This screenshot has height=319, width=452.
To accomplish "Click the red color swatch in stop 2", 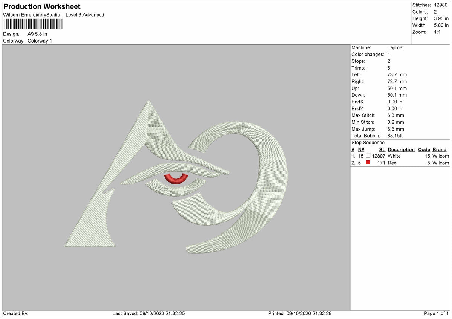I will coord(368,163).
